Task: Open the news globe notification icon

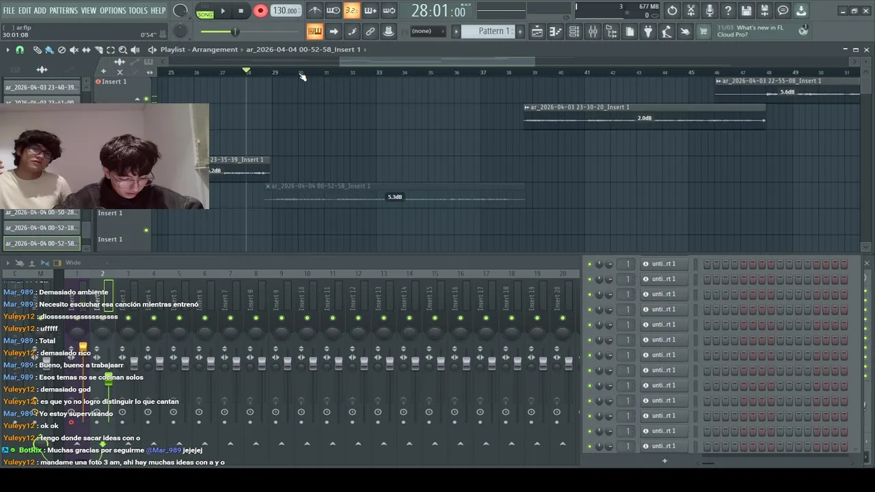Action: click(804, 30)
